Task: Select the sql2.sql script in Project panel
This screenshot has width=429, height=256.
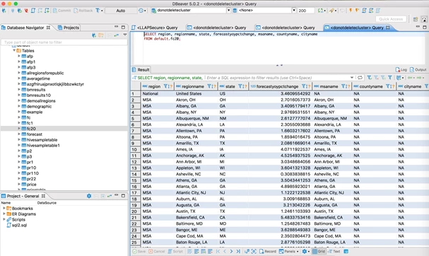Action: coord(19,225)
